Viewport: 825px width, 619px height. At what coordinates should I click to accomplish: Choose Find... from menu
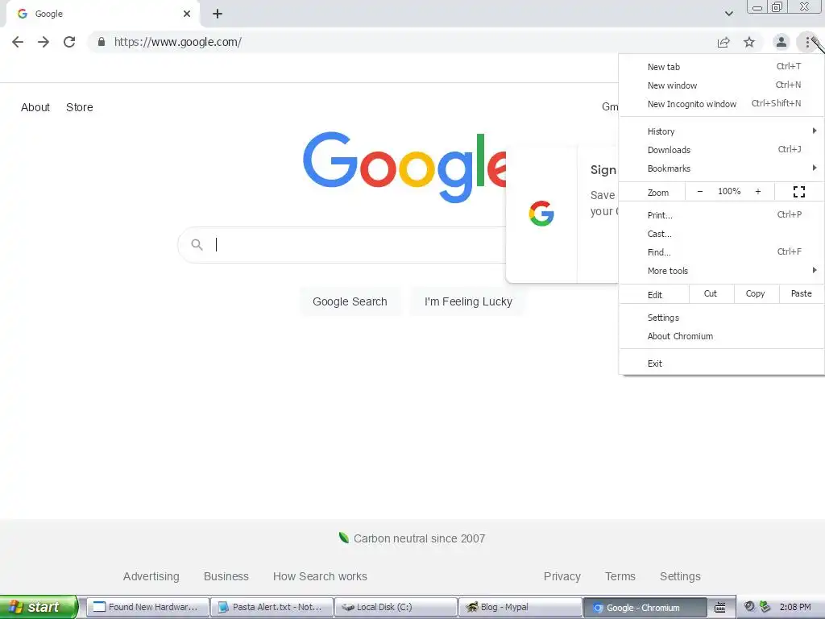721,252
